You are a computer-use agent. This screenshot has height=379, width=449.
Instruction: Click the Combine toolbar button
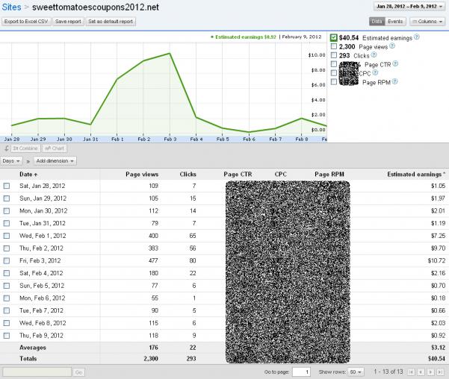click(25, 148)
